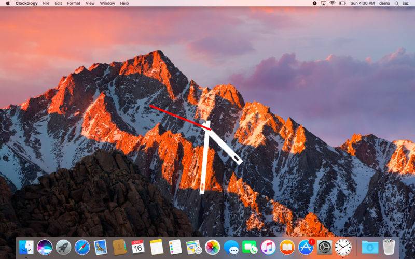This screenshot has width=415, height=259.
Task: Open iBooks from the Dock
Action: (x=287, y=248)
